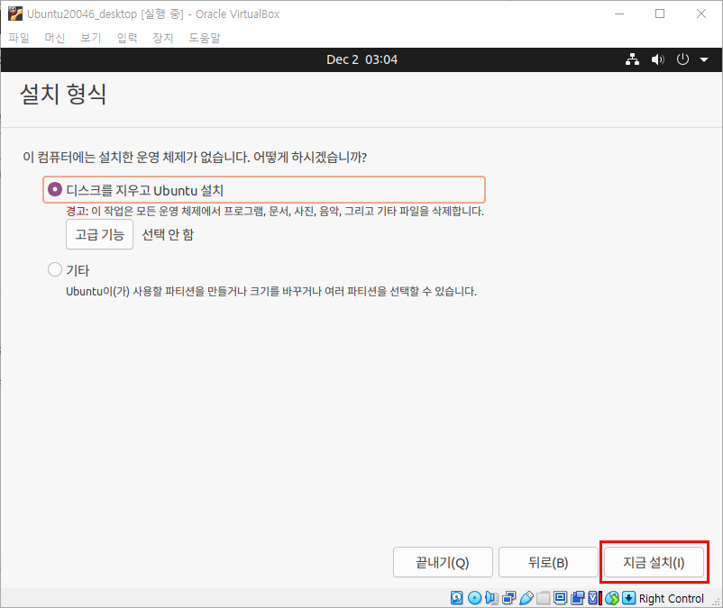Click the Right Control host key label
Image resolution: width=723 pixels, height=608 pixels.
[x=672, y=598]
